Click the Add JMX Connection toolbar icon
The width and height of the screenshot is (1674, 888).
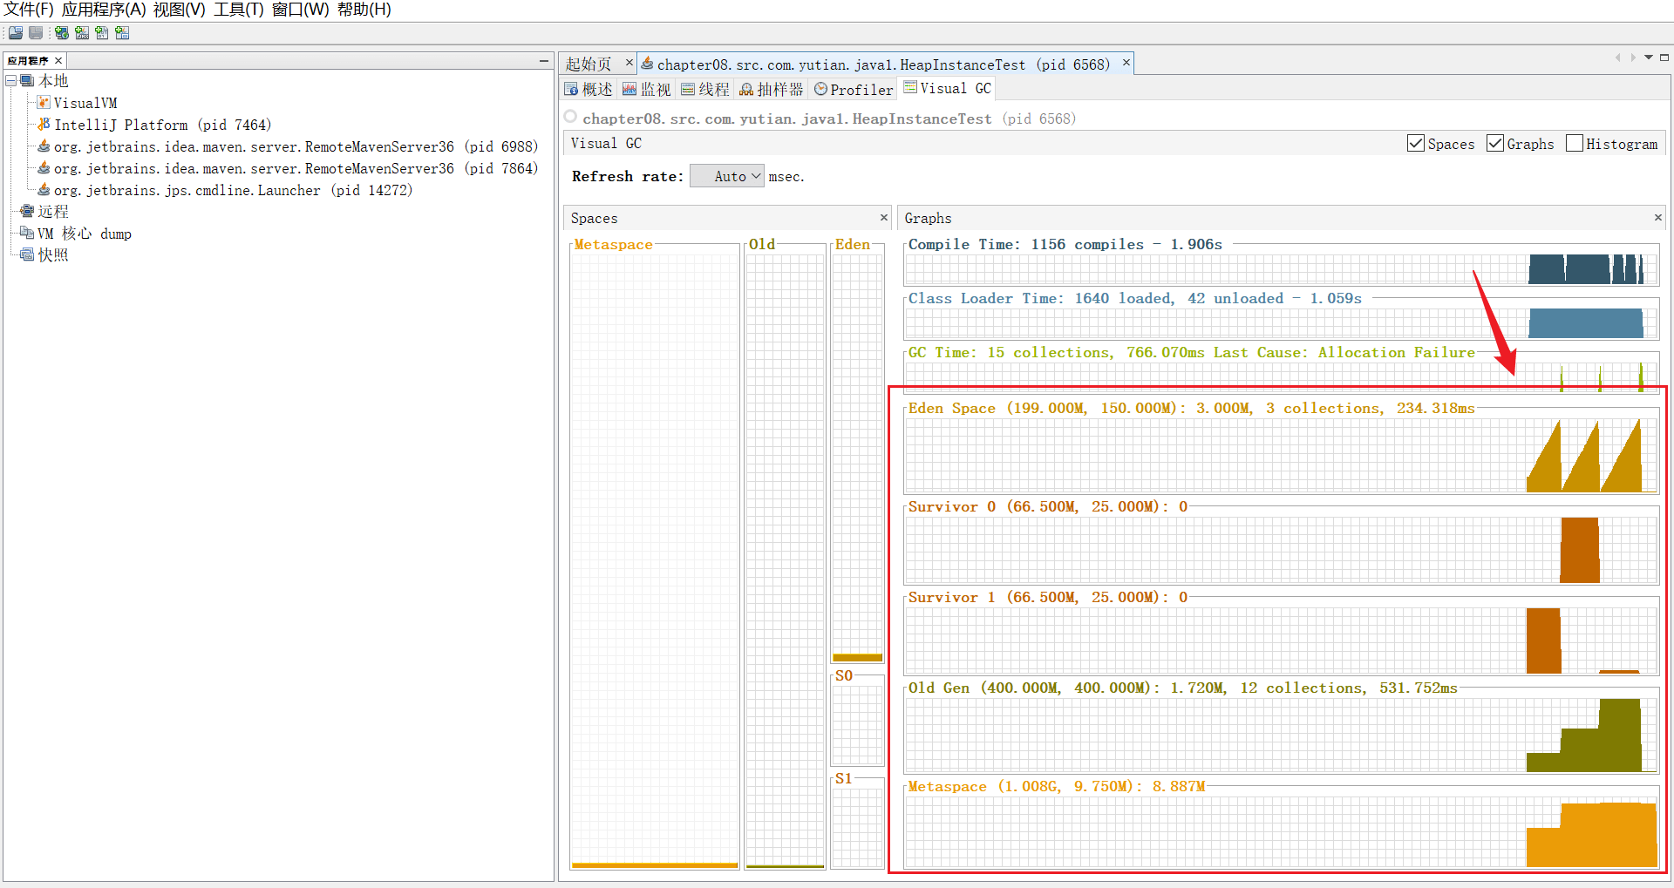82,33
